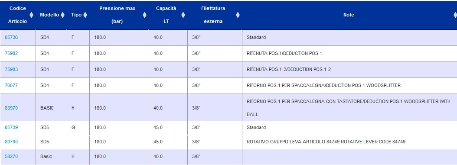Open article code 83970 link
457x165 pixels.
click(x=11, y=108)
